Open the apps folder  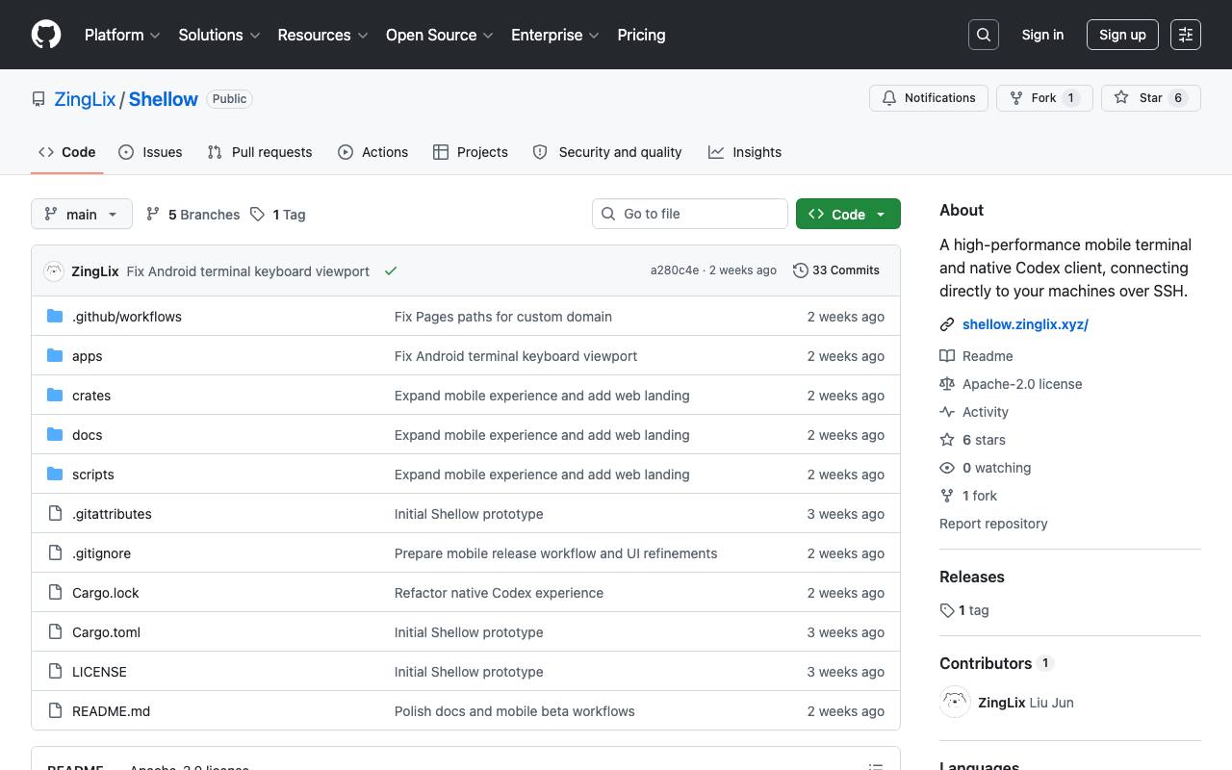(87, 356)
